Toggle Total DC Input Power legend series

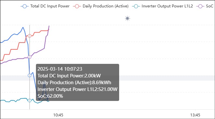tap(45, 6)
